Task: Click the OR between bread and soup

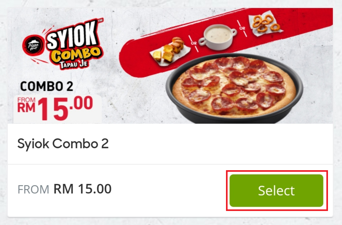Action: (194, 43)
